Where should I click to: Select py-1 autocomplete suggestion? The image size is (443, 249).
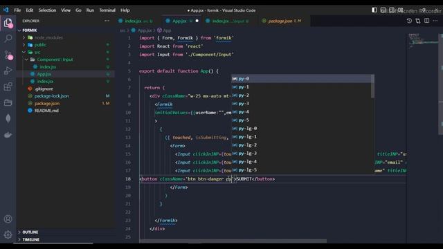[302, 87]
